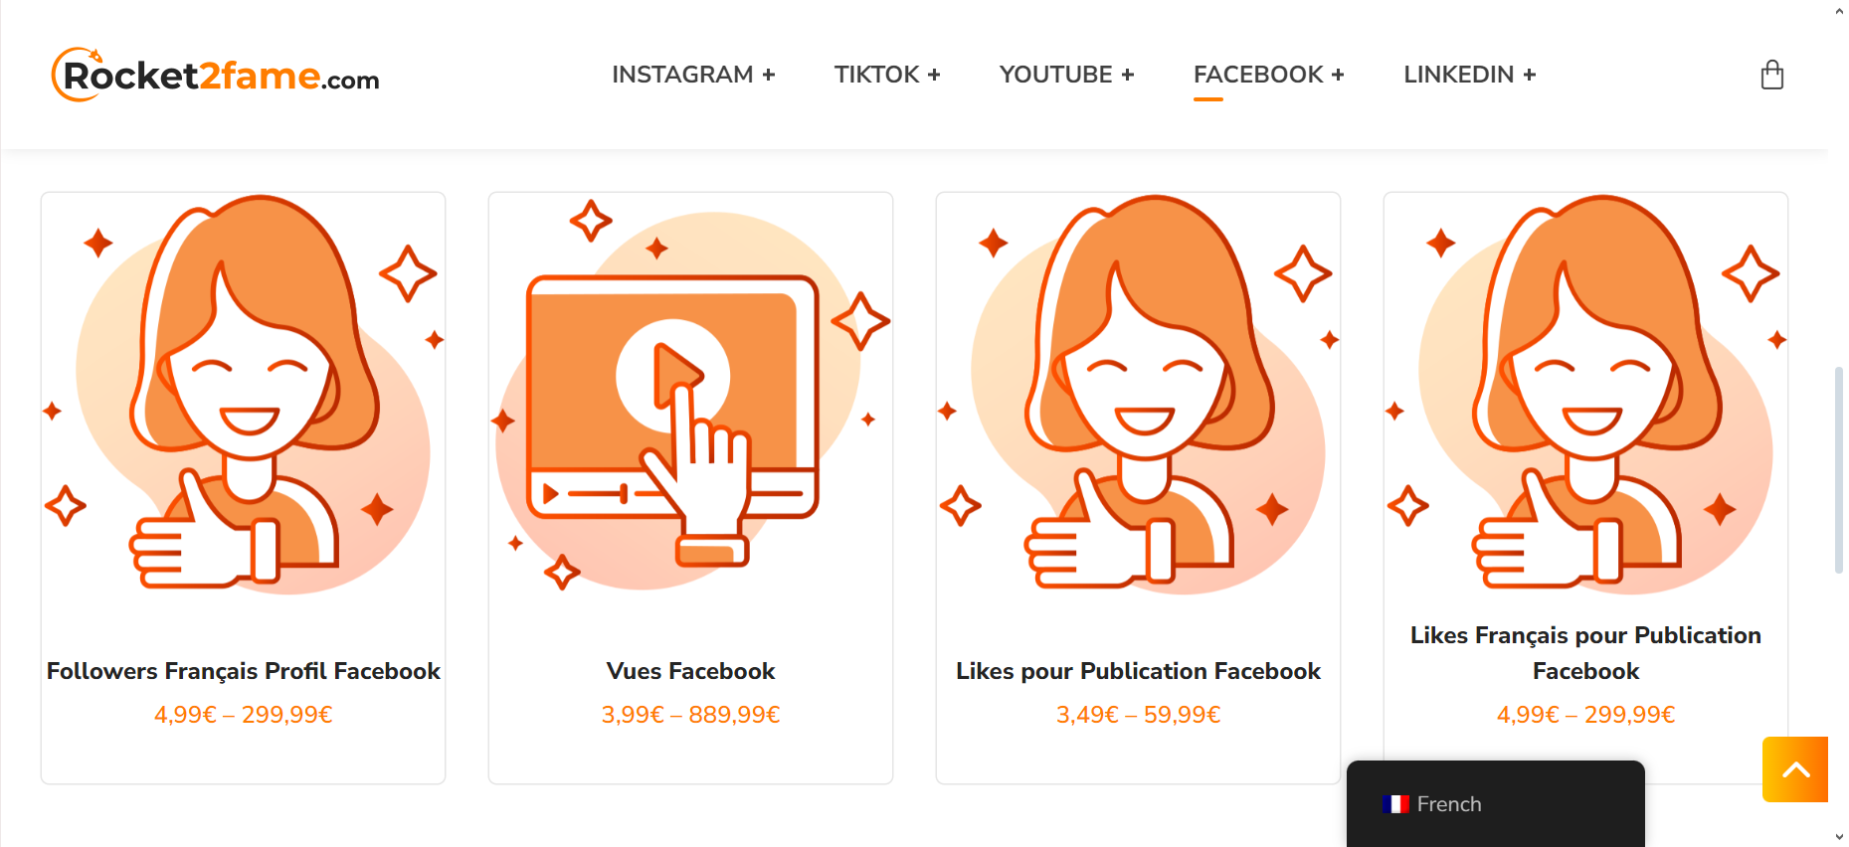Open the Vues Facebook product title
The image size is (1849, 847).
click(690, 671)
